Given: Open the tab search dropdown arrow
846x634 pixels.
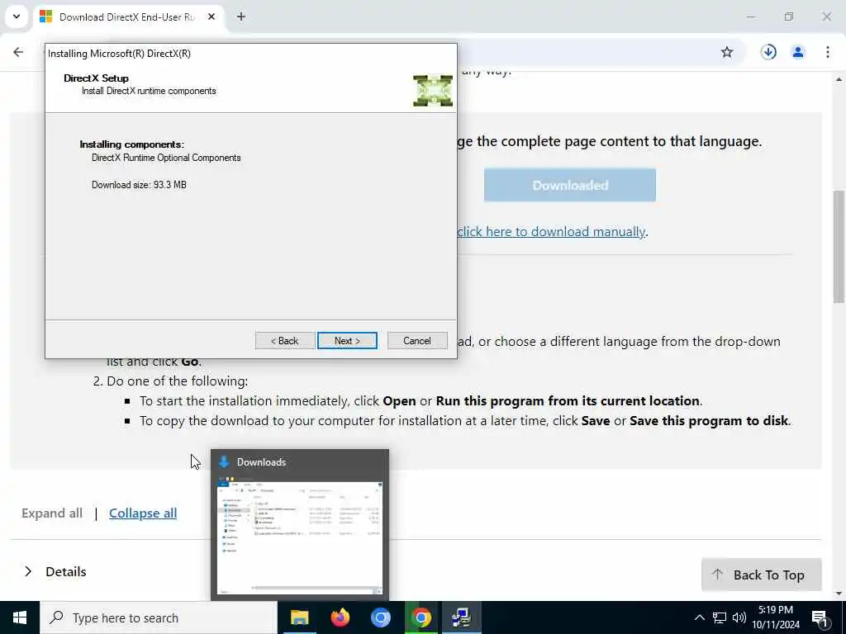Looking at the screenshot, I should click(x=17, y=17).
